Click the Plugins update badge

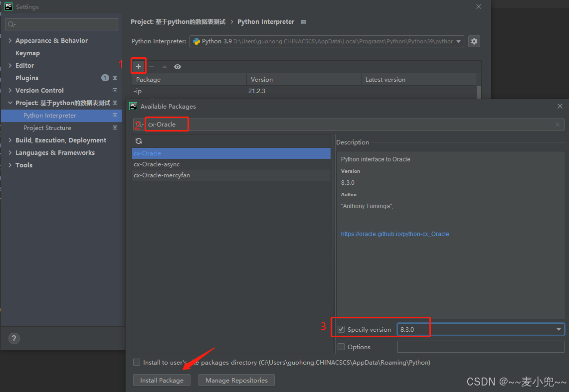pyautogui.click(x=105, y=78)
